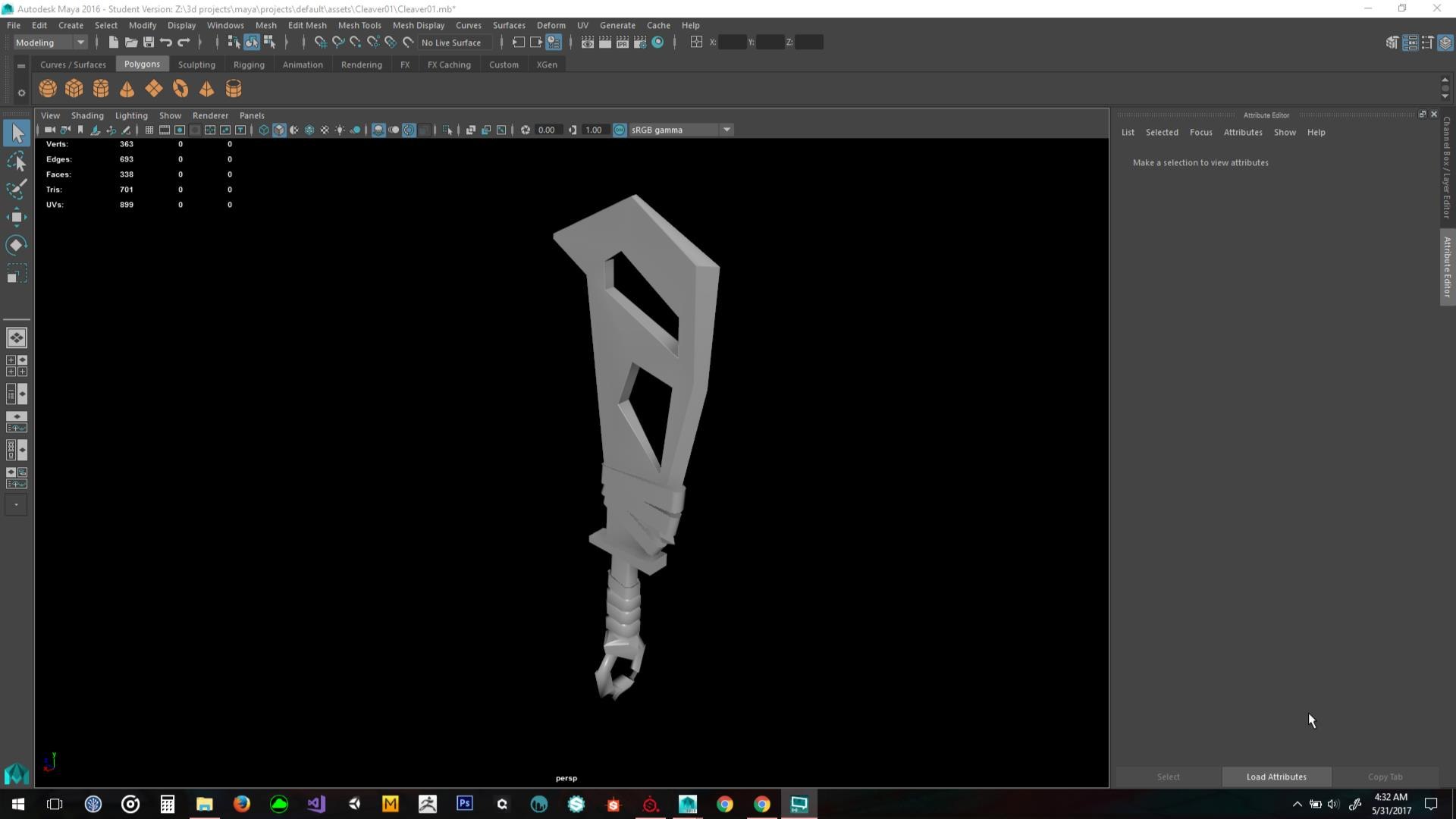Open the Attributes menu in Attribute Editor
Image resolution: width=1456 pixels, height=819 pixels.
point(1243,132)
